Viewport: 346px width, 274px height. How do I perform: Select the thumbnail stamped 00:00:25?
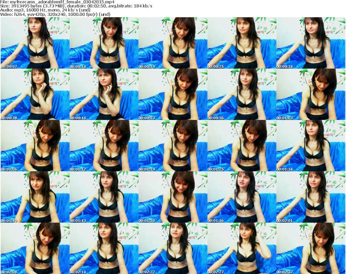(x=242, y=43)
